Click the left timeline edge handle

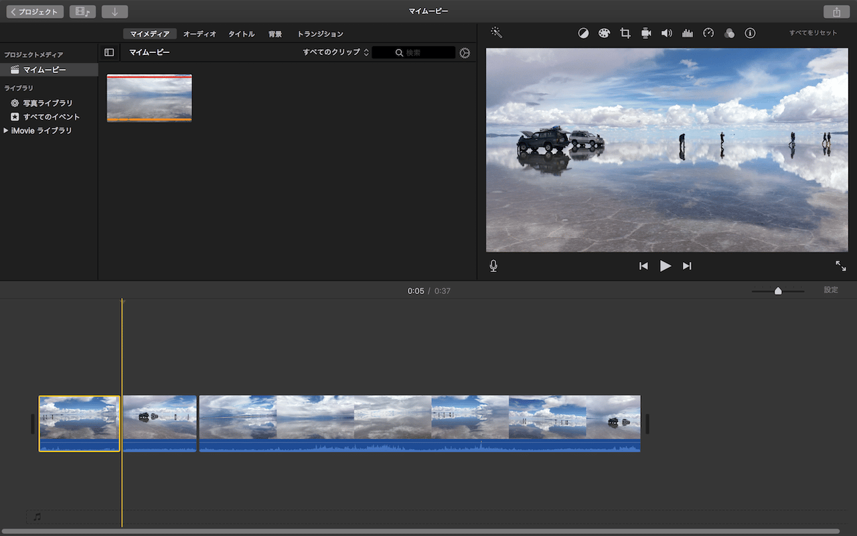33,423
